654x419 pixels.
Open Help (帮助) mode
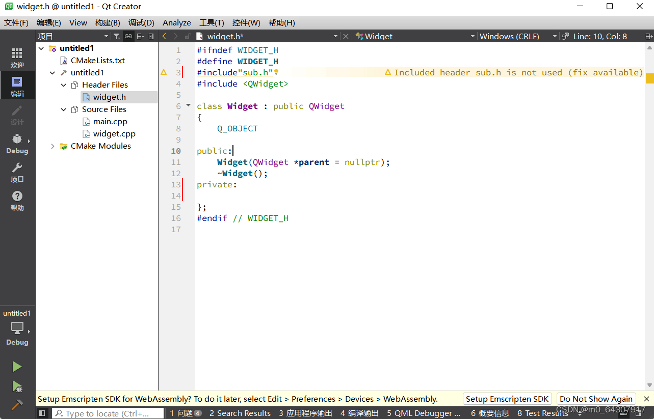(17, 200)
